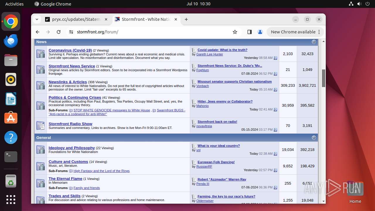Bookmark this page with star icon

235,32
